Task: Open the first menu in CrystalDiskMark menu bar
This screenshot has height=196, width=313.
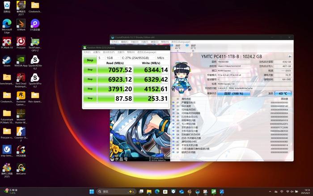Action: (x=87, y=52)
